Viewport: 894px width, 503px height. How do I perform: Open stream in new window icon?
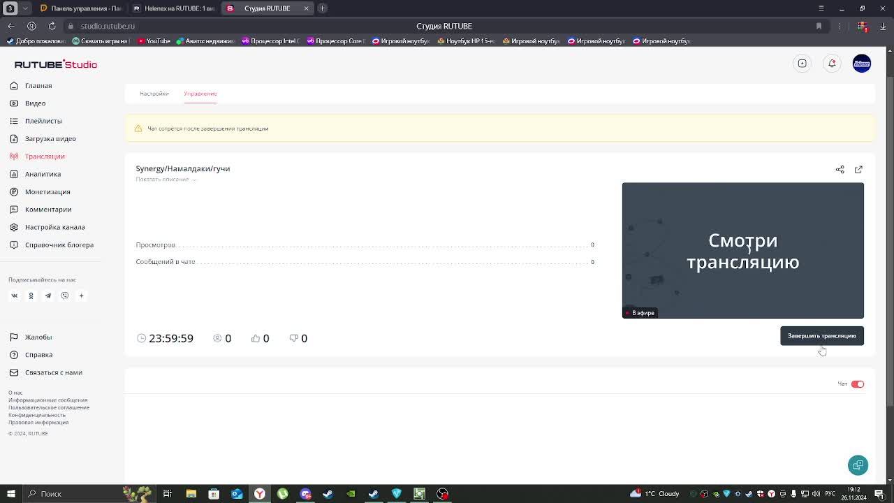[858, 169]
